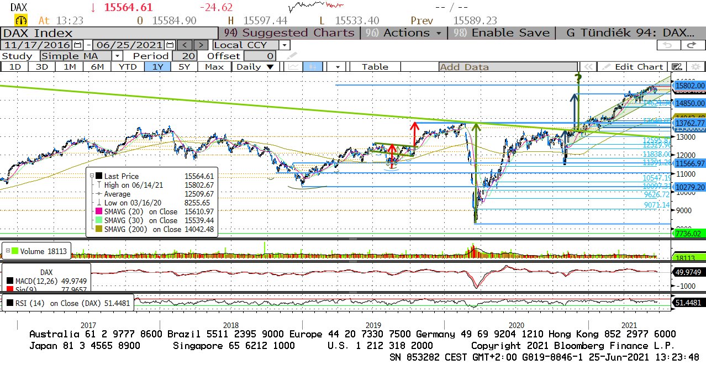
Task: Click the DAX Index title field
Action: (x=109, y=33)
